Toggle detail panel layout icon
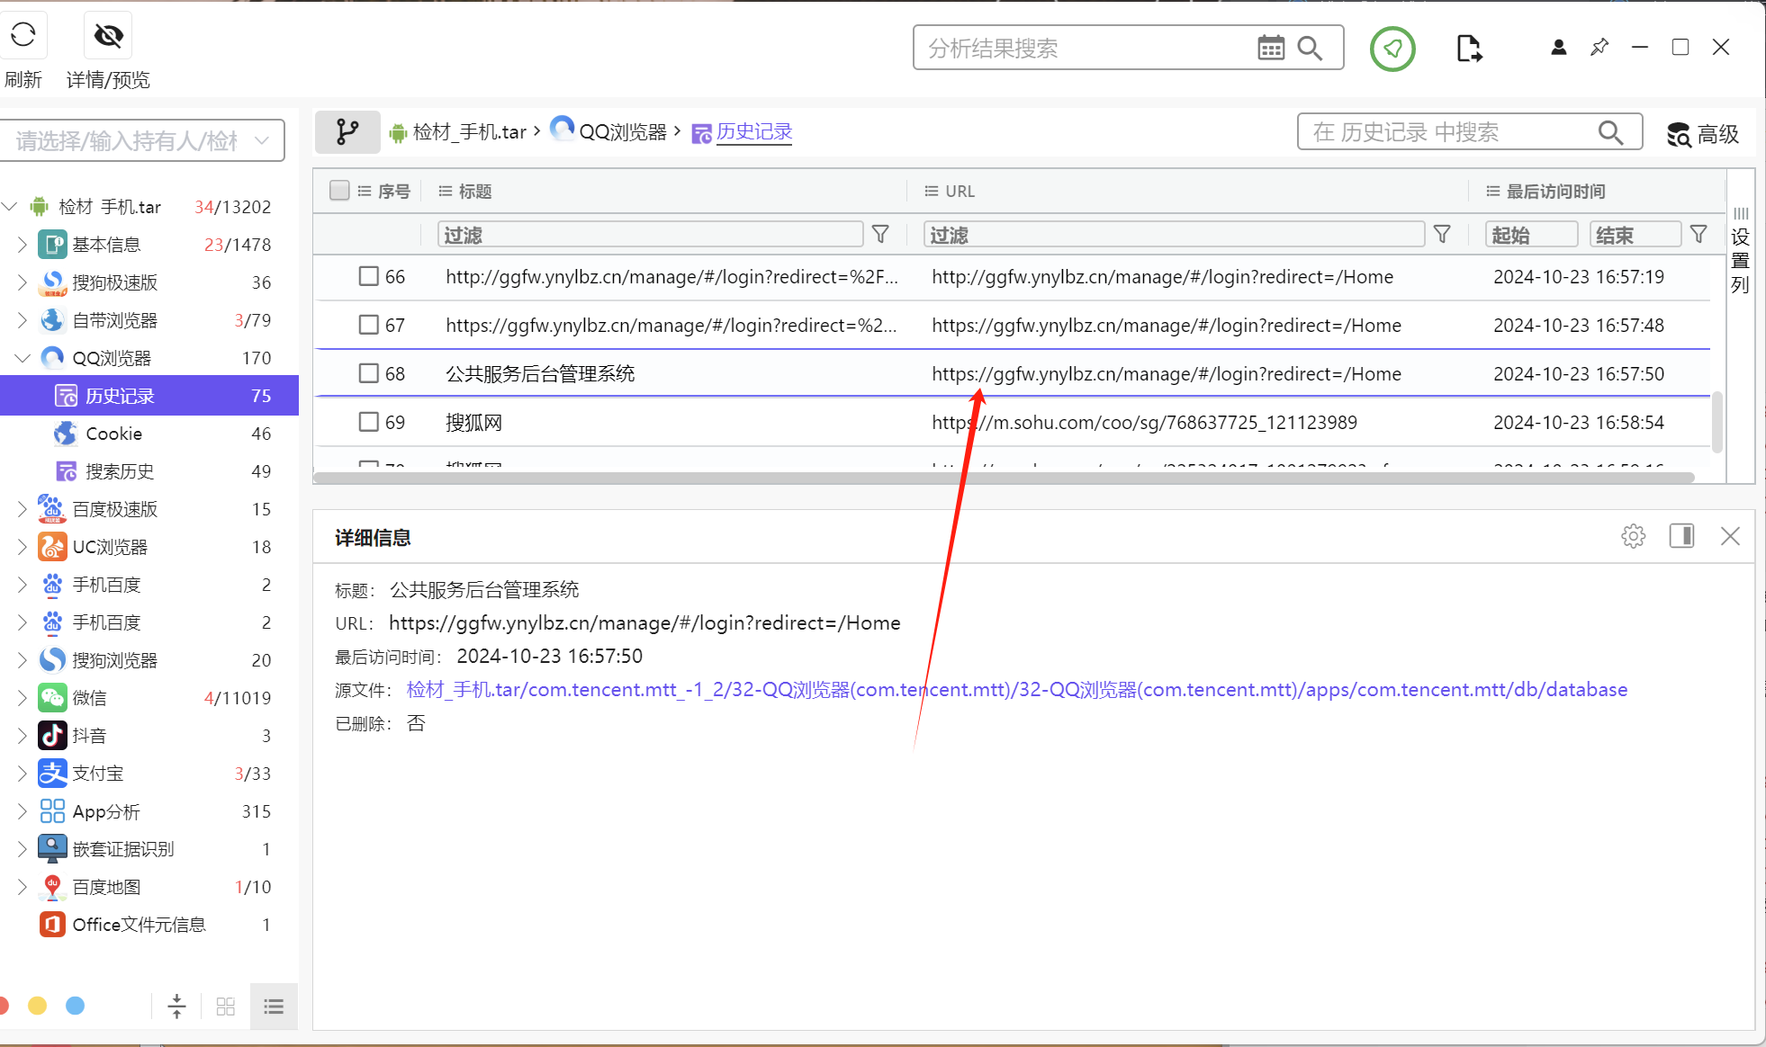This screenshot has height=1047, width=1766. pyautogui.click(x=1680, y=537)
